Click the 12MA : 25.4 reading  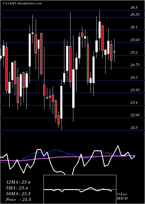tap(18, 182)
